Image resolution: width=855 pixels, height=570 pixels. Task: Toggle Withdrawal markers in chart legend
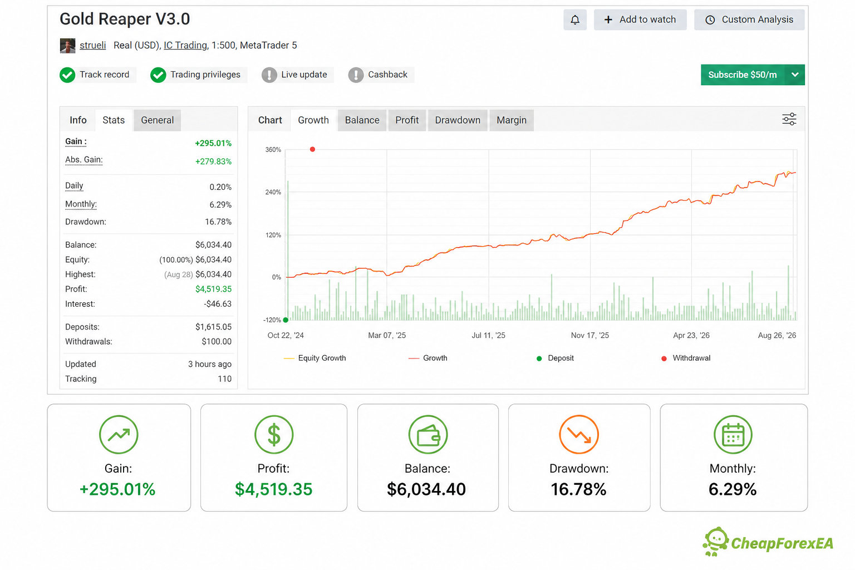(686, 358)
